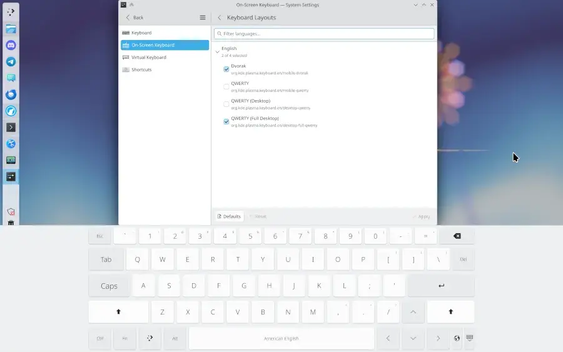
Task: Click the System Settings icon in dock
Action: 11,176
